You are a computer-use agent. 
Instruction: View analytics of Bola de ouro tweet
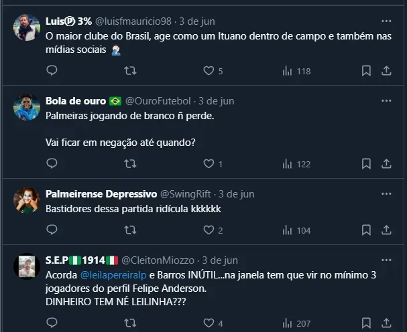click(288, 163)
